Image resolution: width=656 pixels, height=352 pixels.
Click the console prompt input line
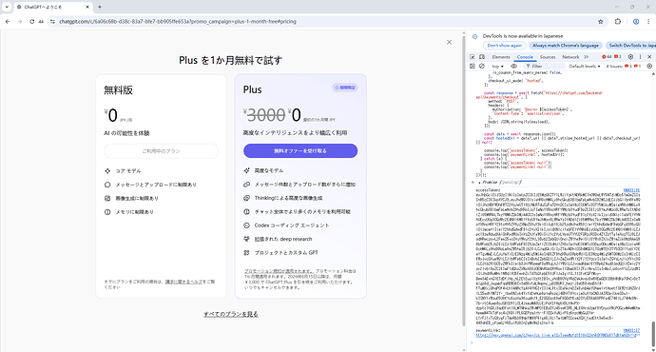(561, 342)
